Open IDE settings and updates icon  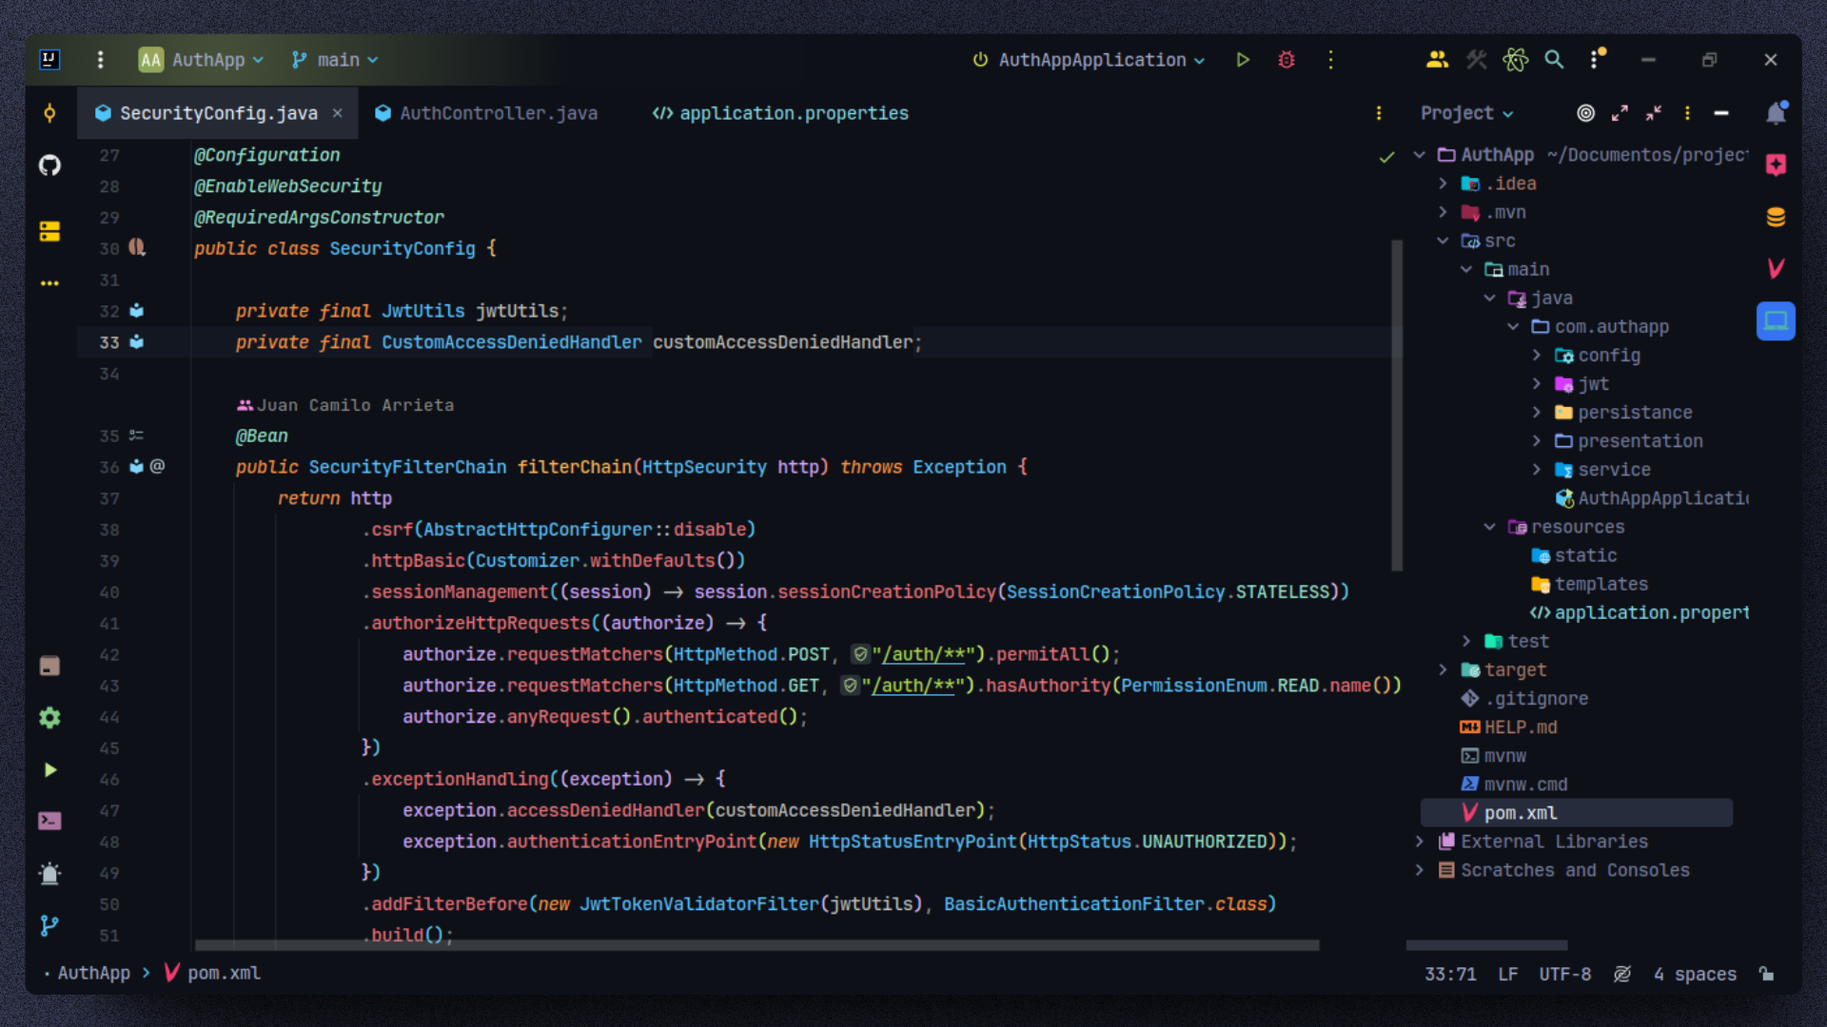tap(1597, 59)
